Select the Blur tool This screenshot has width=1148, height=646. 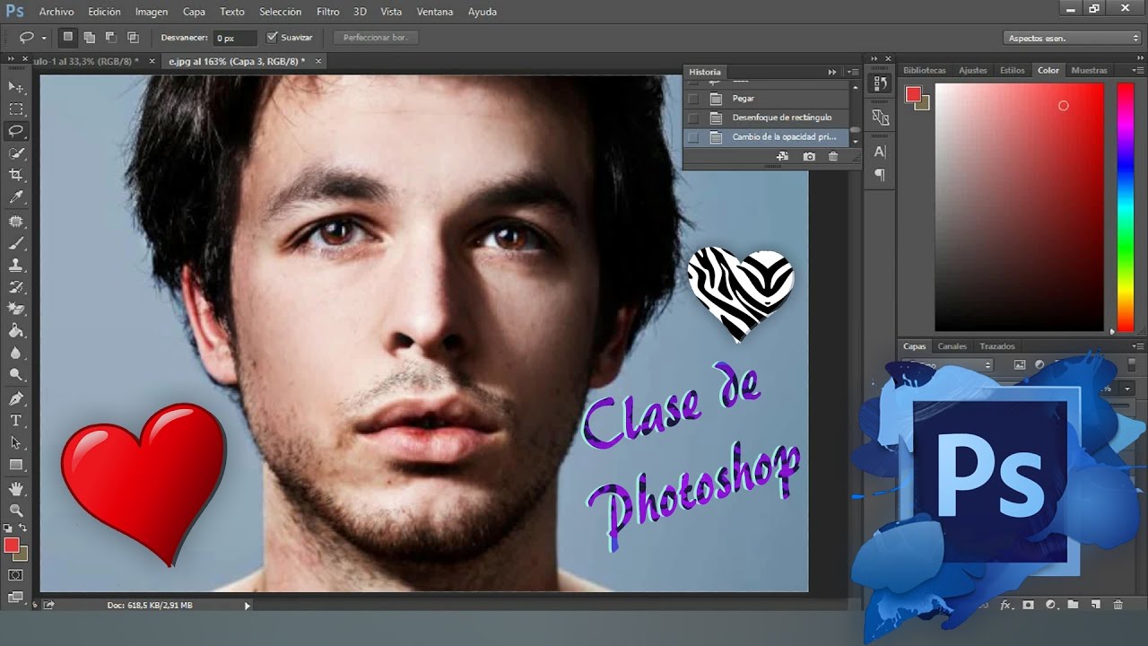[16, 354]
